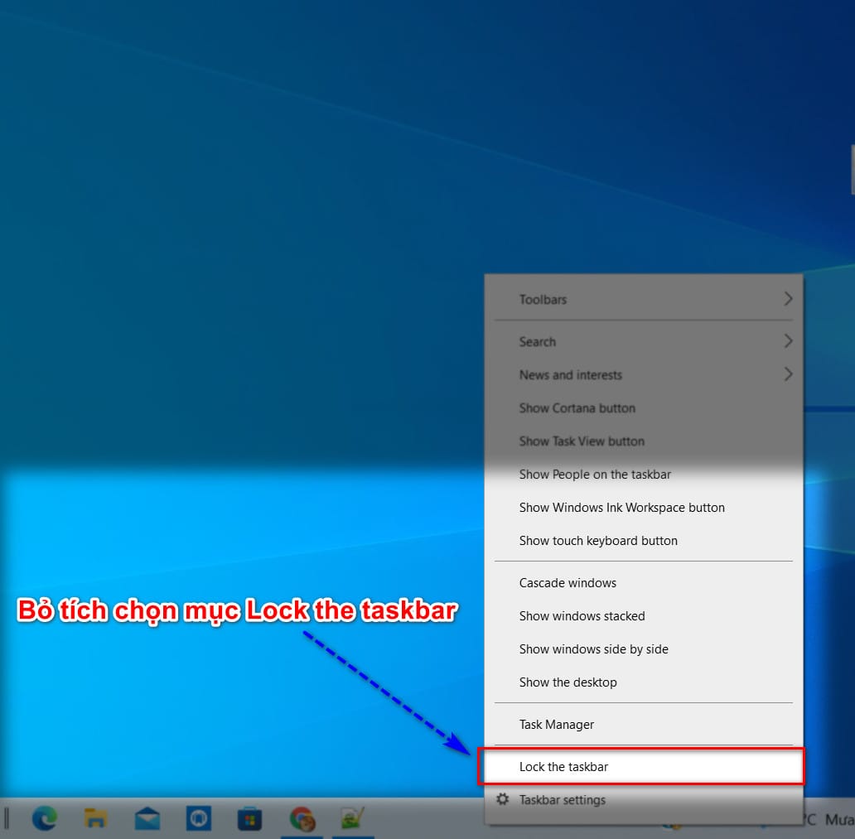Choose Show windows side by side
The height and width of the screenshot is (839, 855).
[x=644, y=649]
